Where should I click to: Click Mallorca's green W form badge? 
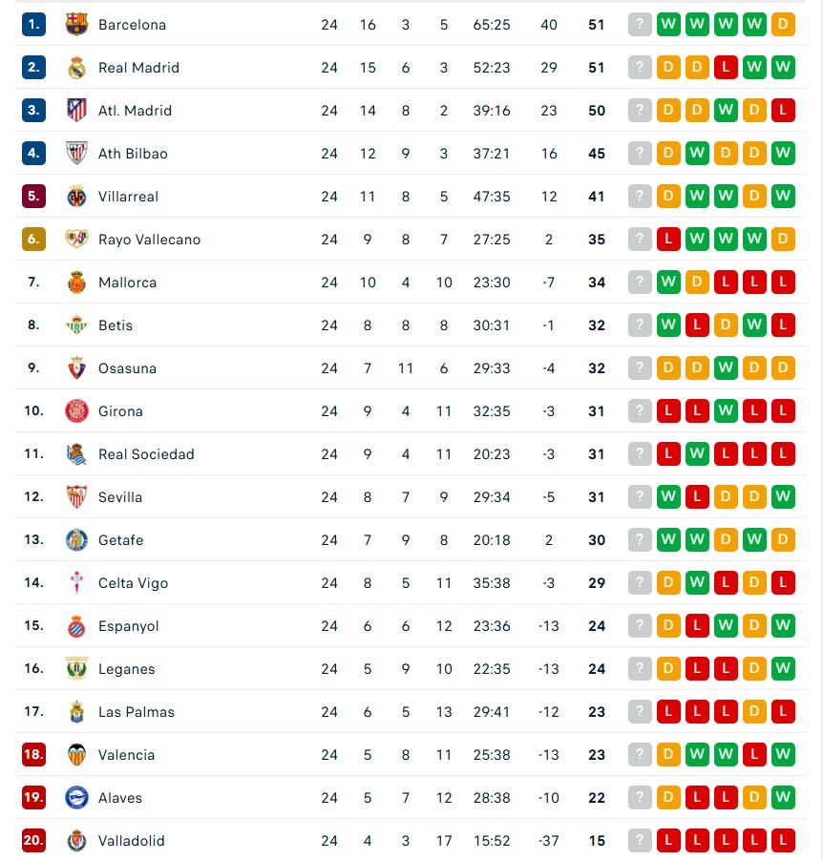click(668, 282)
